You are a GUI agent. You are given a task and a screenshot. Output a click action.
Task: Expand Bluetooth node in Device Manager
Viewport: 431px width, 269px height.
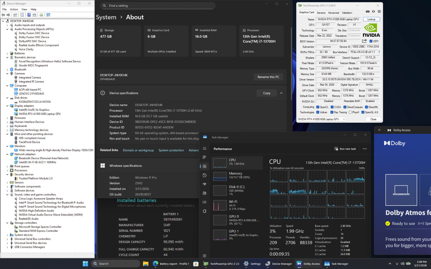coord(7,70)
